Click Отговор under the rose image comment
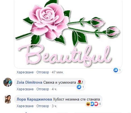The width and height of the screenshot is (131, 113). tap(43, 72)
